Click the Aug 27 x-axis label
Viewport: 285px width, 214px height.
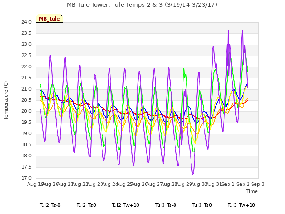click(155, 184)
